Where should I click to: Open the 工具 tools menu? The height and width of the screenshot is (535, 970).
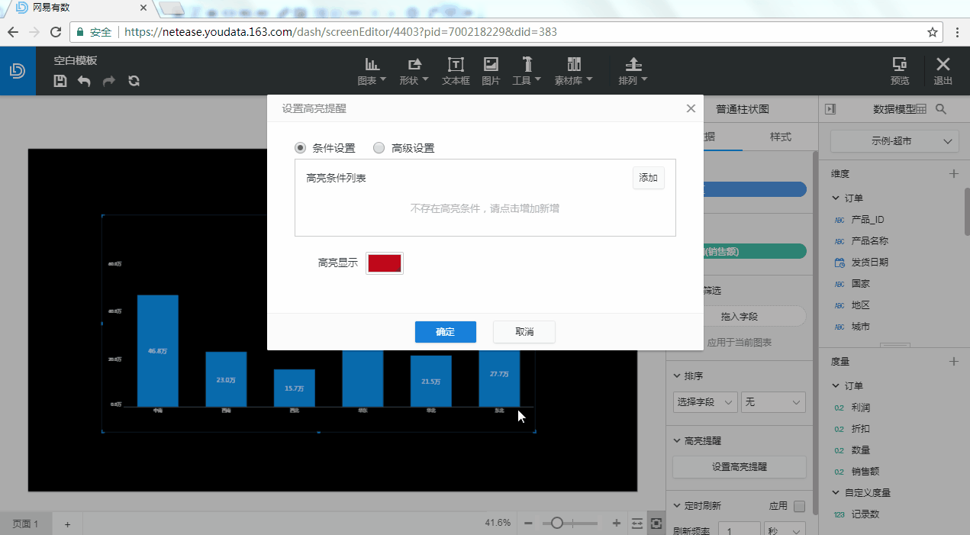pos(527,71)
